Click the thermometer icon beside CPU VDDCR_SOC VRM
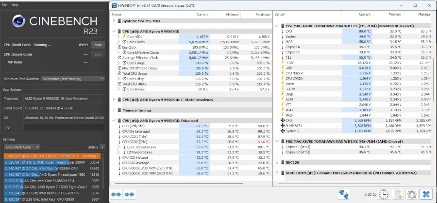The image size is (437, 203). click(119, 173)
